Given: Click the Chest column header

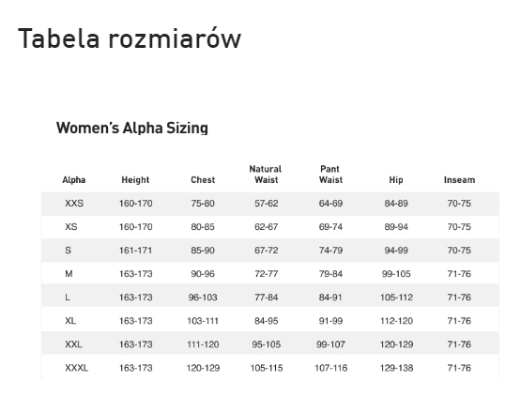Looking at the screenshot, I should coord(203,180).
